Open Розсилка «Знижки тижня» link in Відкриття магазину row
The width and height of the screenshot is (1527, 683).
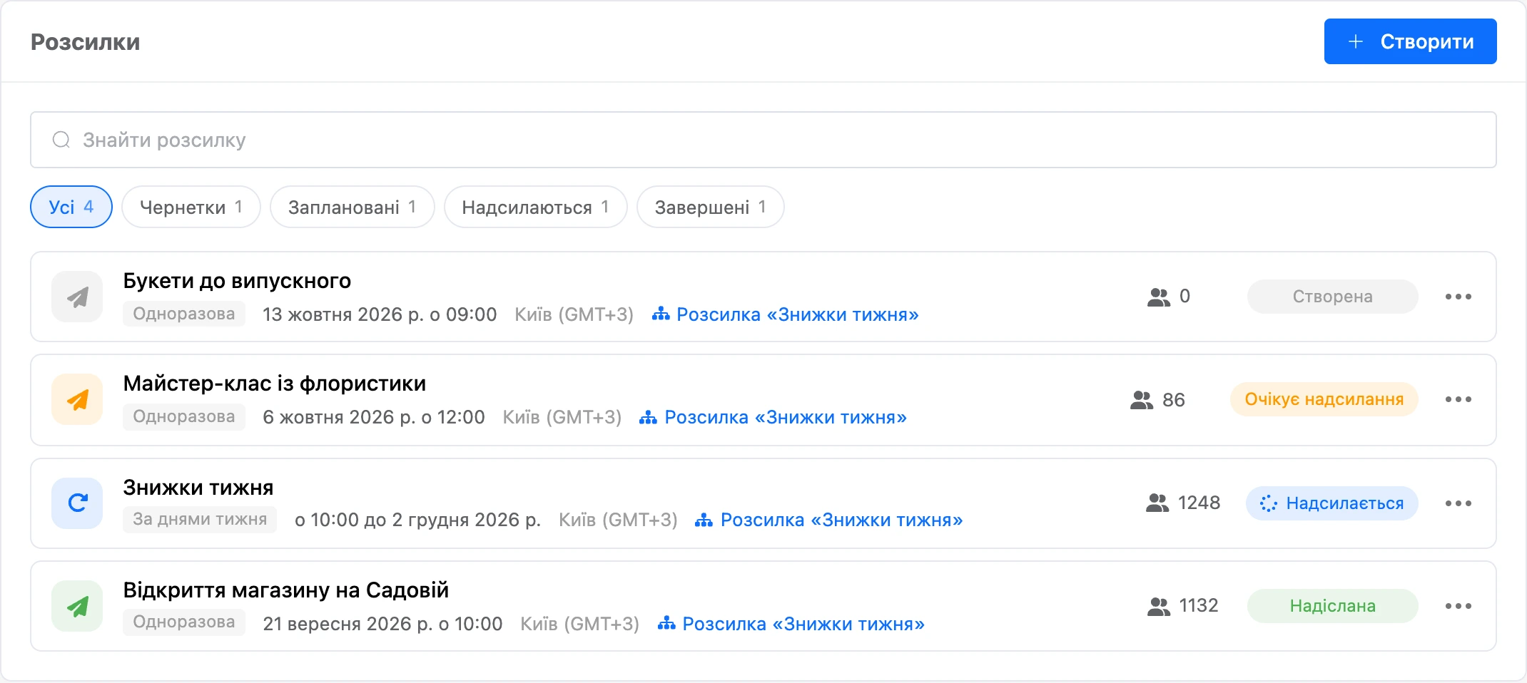[803, 624]
